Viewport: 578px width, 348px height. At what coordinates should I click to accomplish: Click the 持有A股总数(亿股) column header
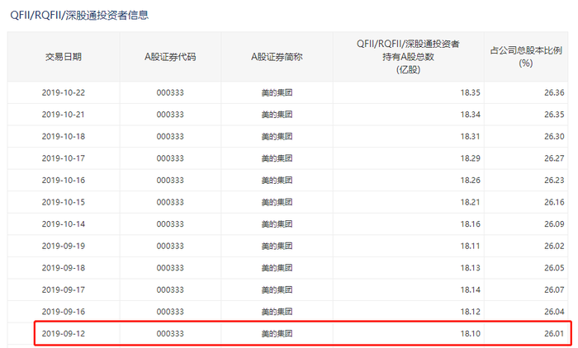coord(408,57)
